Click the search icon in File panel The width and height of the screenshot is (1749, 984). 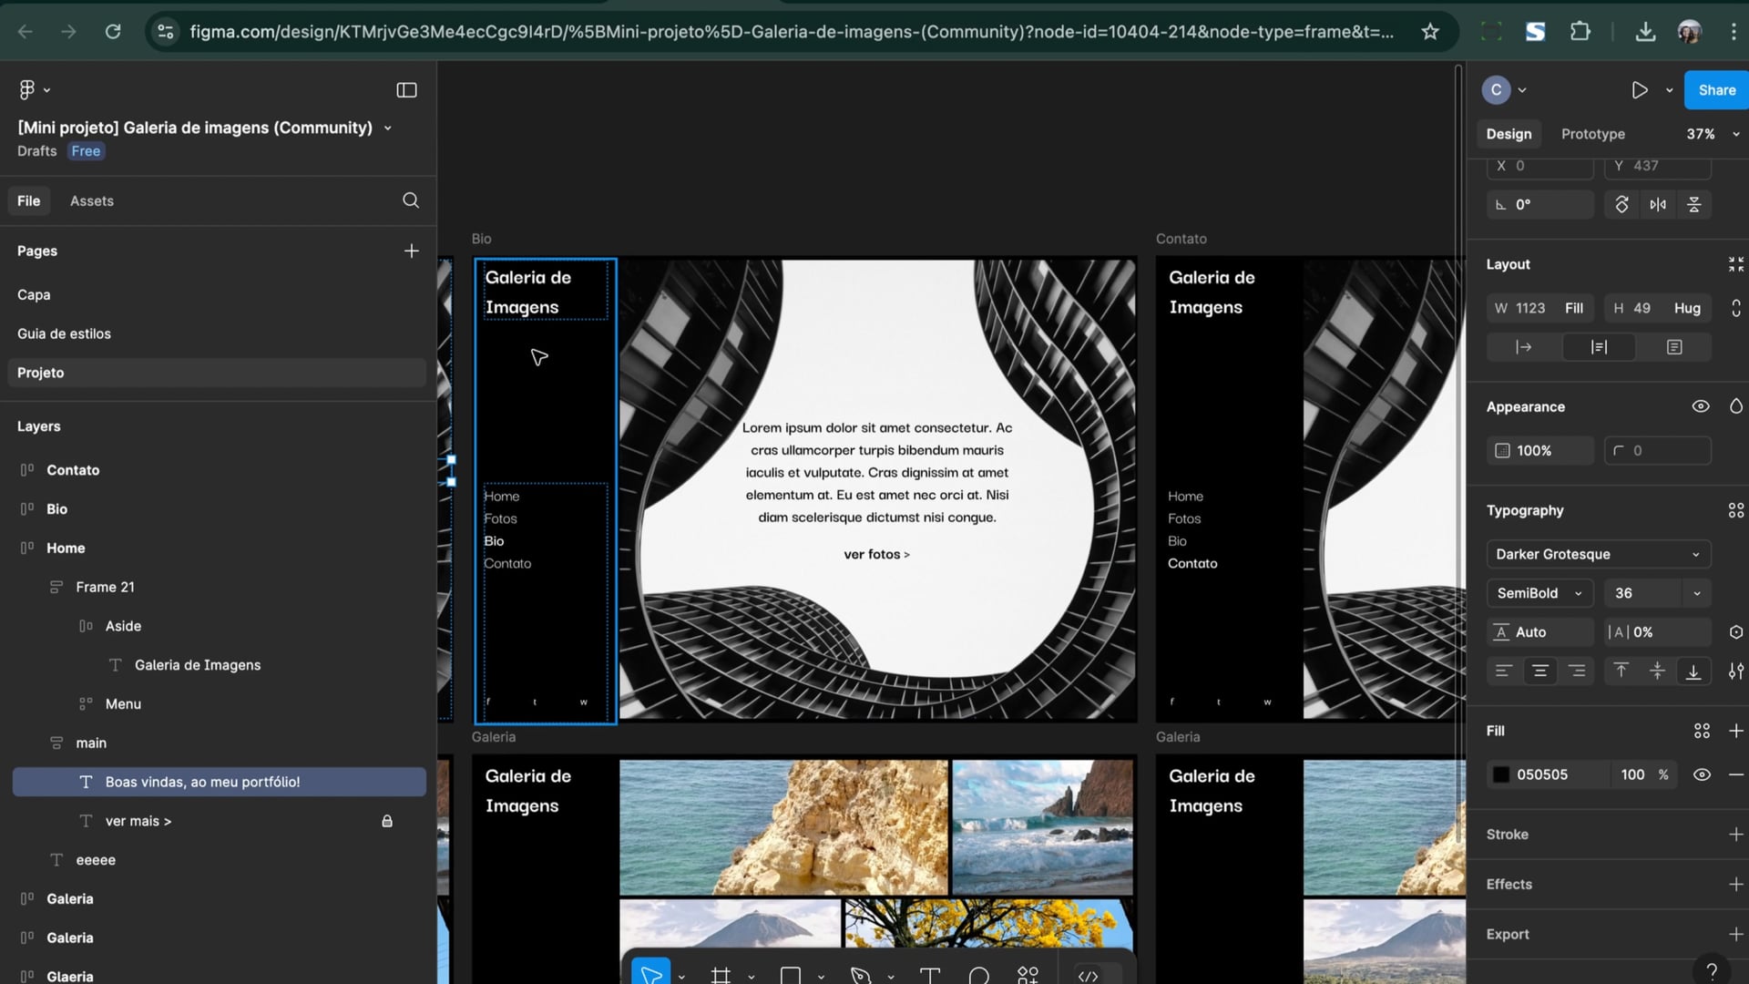click(x=411, y=200)
